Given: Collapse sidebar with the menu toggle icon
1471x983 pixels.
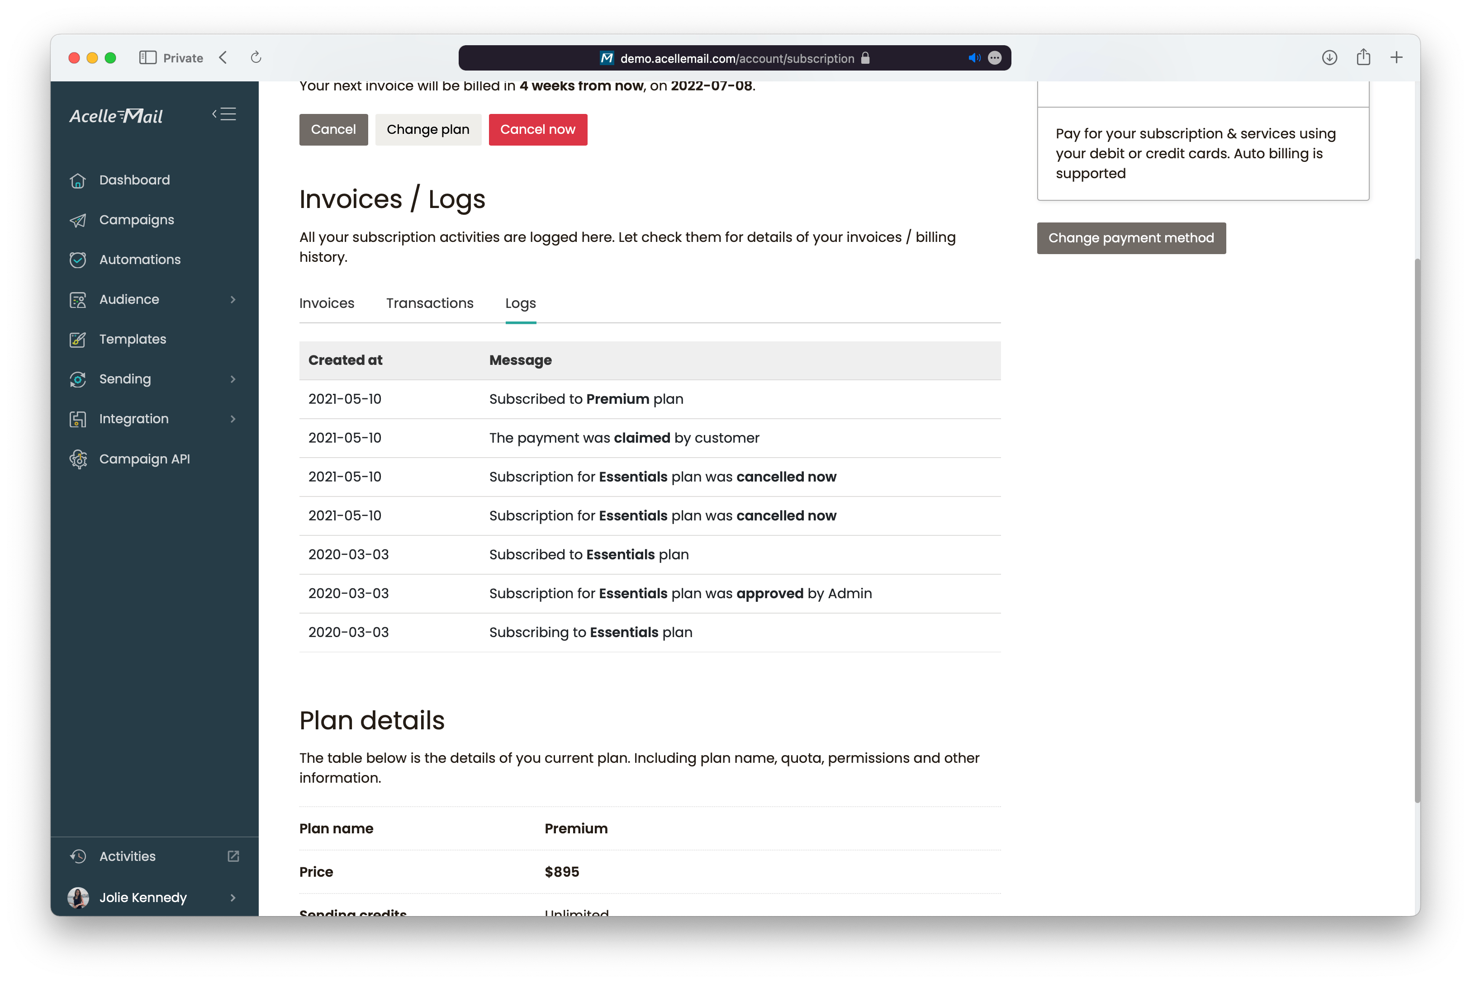Looking at the screenshot, I should (224, 114).
